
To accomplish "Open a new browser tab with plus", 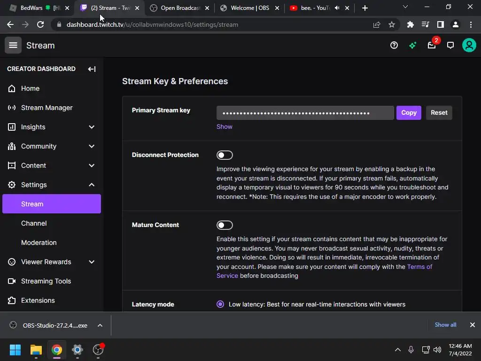I will point(365,8).
